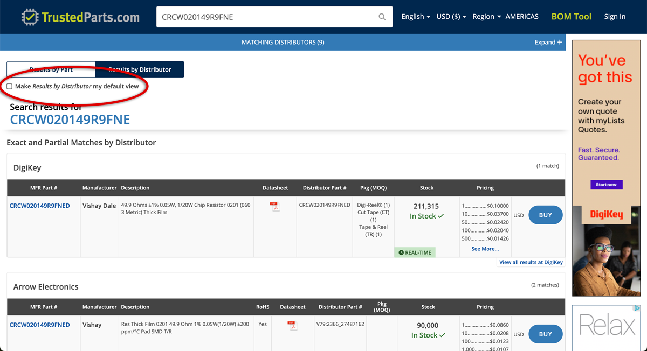
Task: Click Sign In in header
Action: click(x=615, y=17)
